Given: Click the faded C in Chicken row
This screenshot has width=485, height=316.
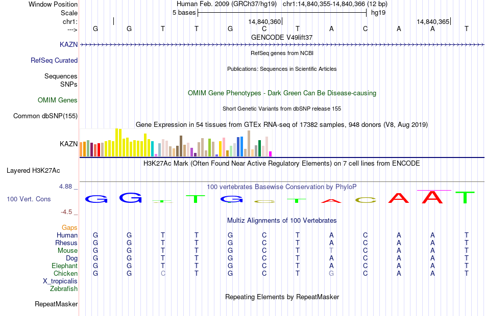Looking at the screenshot, I should pos(163,273).
